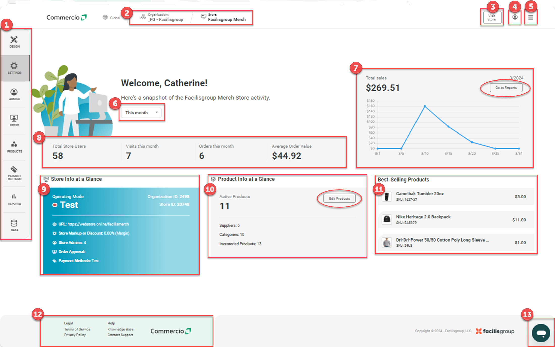Image resolution: width=555 pixels, height=347 pixels.
Task: Click the Commercio logo in footer
Action: tap(171, 331)
